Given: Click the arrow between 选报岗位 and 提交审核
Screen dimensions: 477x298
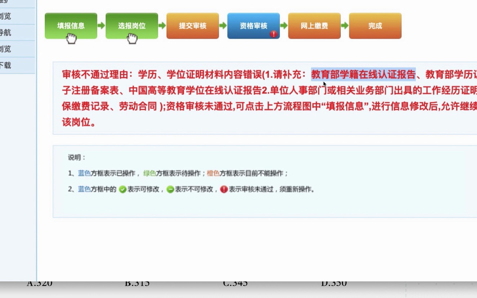Looking at the screenshot, I should click(162, 26).
